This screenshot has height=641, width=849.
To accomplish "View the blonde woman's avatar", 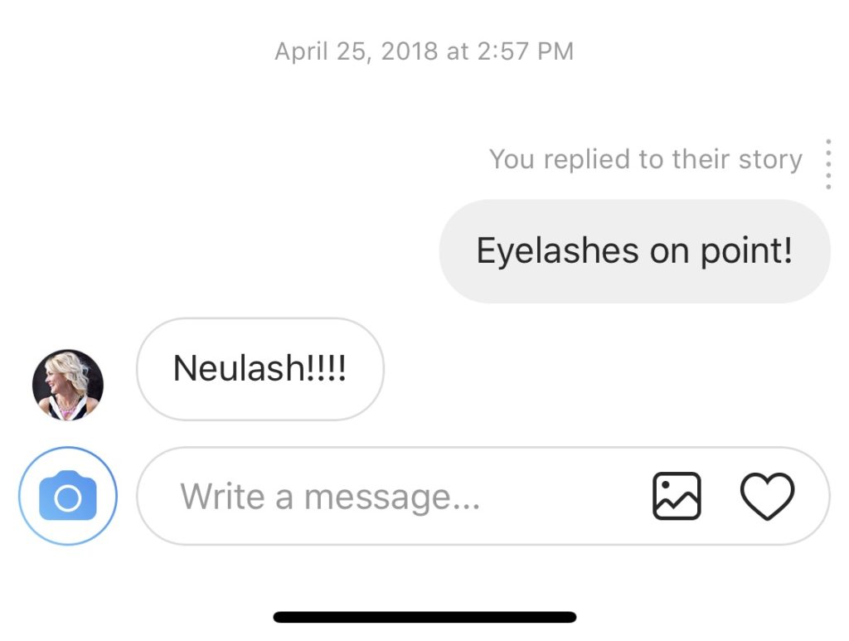I will pyautogui.click(x=68, y=385).
